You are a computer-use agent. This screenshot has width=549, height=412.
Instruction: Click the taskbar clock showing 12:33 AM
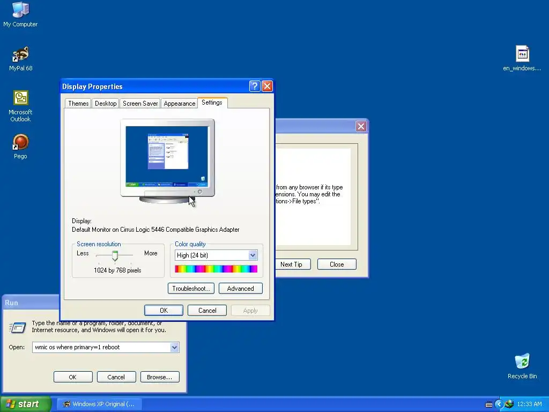pyautogui.click(x=529, y=404)
